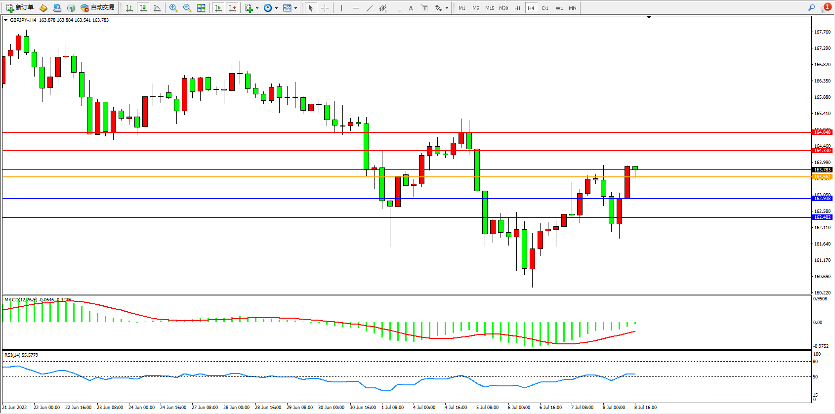Viewport: 835px width, 414px height.
Task: Switch to the D1 timeframe
Action: pyautogui.click(x=545, y=8)
